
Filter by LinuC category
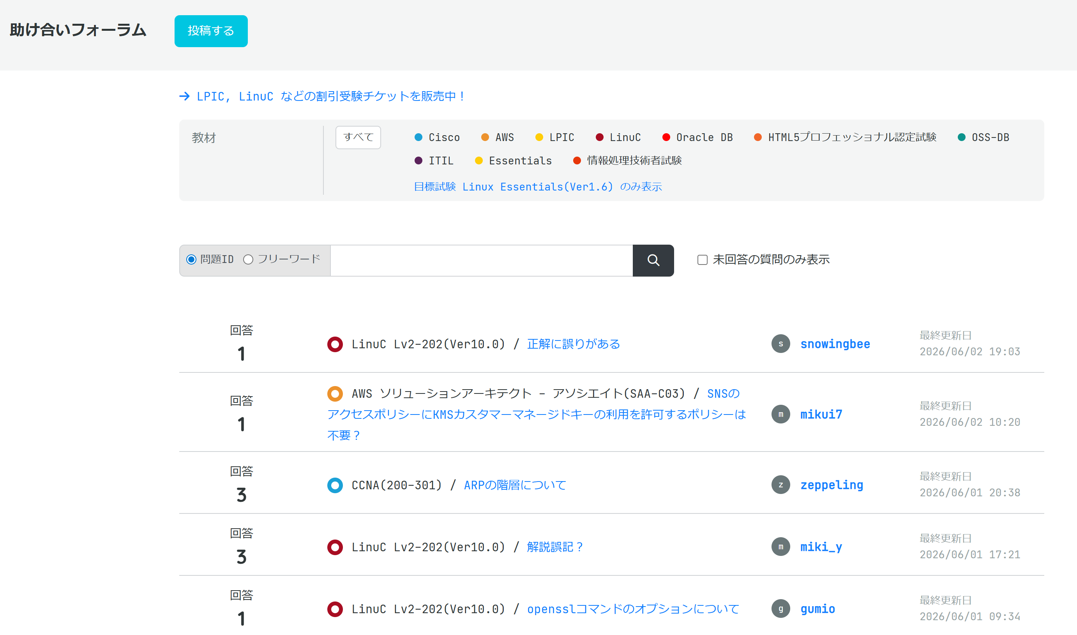(618, 138)
